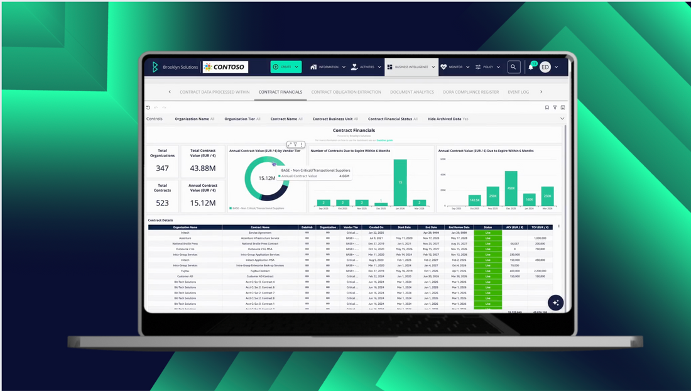Click the AI sparkles button at bottom right

tap(555, 302)
